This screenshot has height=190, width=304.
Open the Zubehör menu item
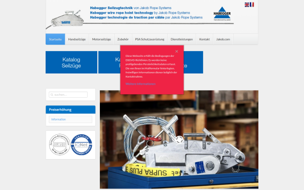(123, 39)
